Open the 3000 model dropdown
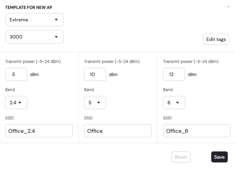 click(34, 37)
